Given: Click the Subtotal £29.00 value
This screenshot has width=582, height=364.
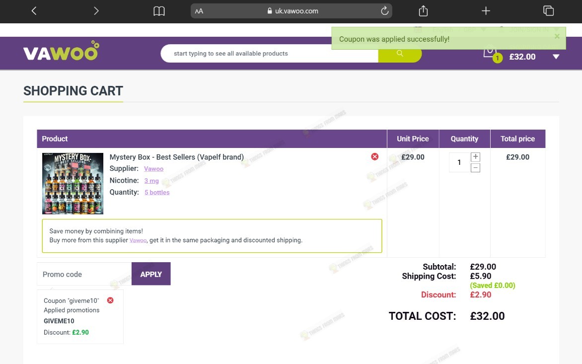Looking at the screenshot, I should point(483,267).
